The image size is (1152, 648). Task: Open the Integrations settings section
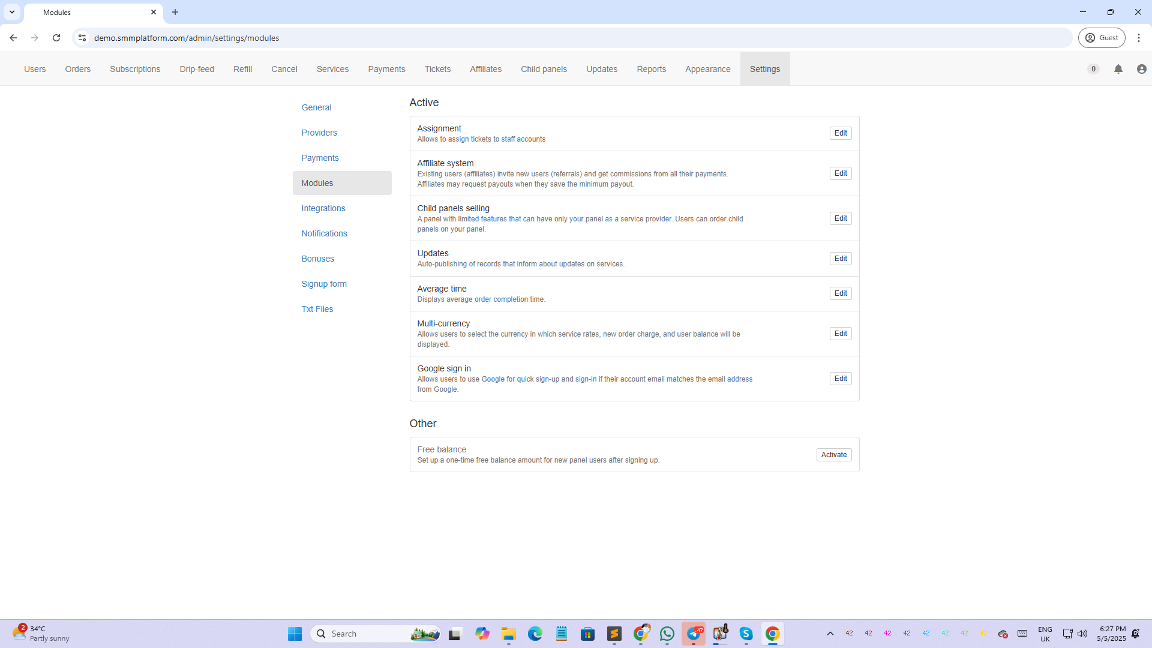323,208
